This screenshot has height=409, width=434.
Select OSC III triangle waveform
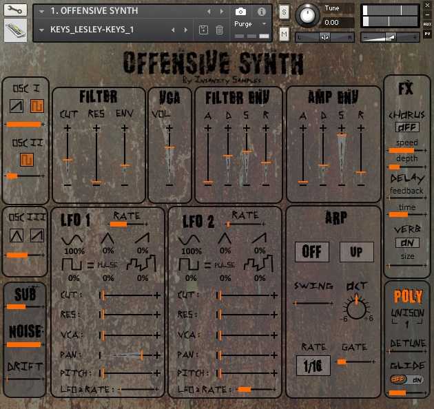coord(17,235)
